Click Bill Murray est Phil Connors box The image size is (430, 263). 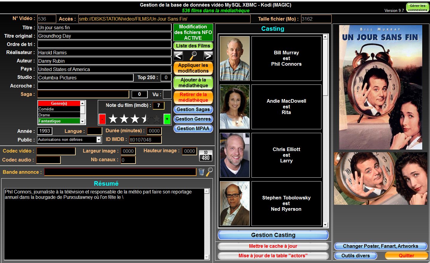286,59
